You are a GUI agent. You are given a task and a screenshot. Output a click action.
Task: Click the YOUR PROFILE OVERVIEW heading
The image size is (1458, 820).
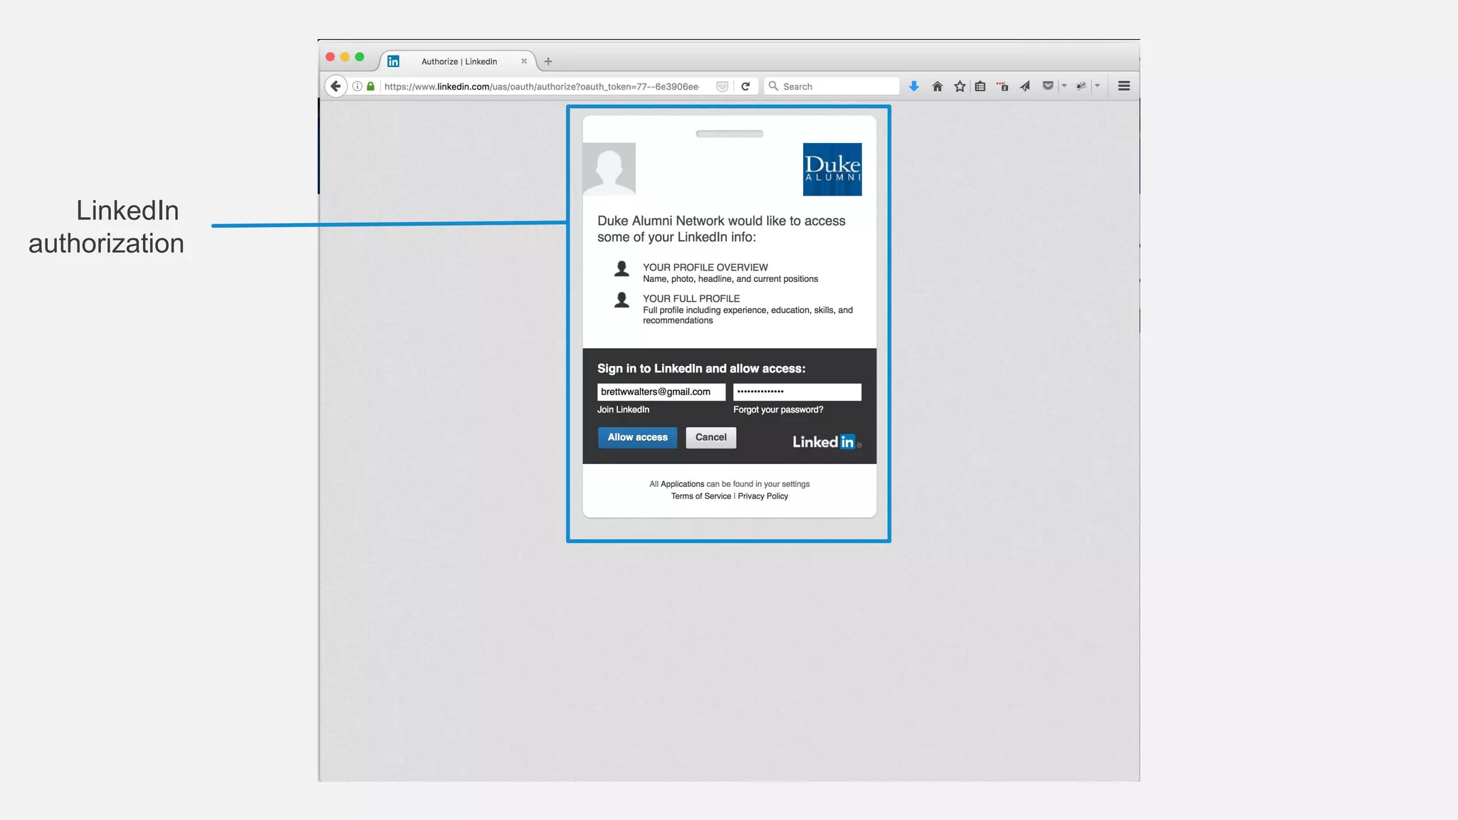coord(705,268)
